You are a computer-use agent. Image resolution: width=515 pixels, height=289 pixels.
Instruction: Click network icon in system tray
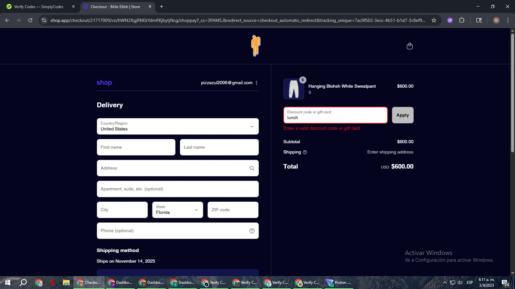[453, 282]
